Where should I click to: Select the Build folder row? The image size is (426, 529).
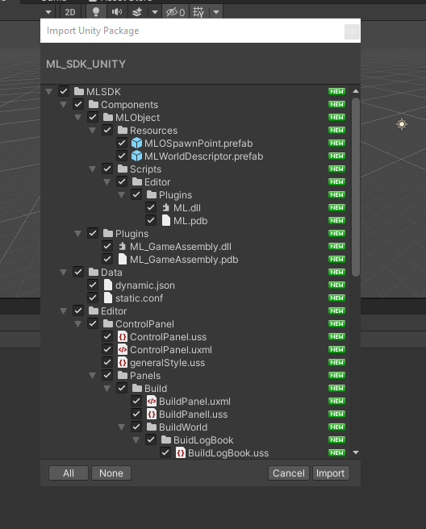pyautogui.click(x=195, y=388)
